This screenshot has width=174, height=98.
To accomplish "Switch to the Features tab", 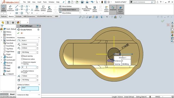I will coord(4,16).
